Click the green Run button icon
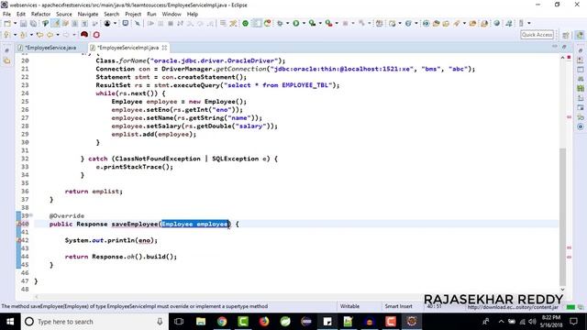 (295, 23)
